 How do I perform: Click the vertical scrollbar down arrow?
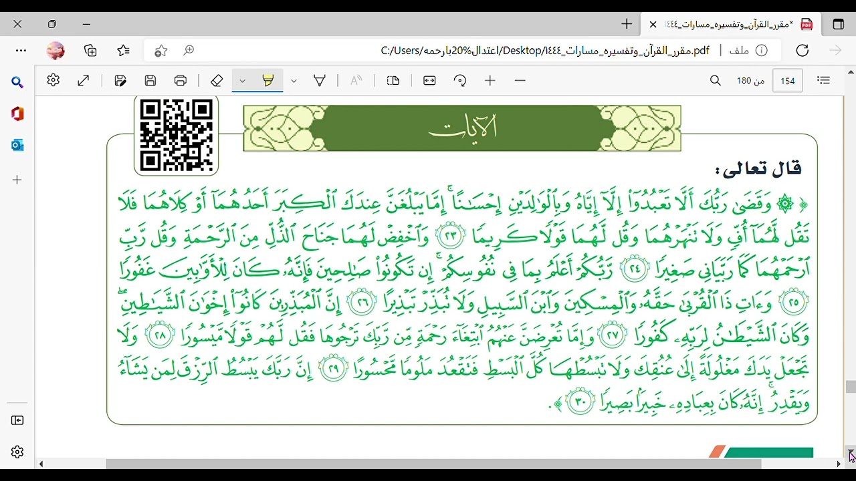851,453
